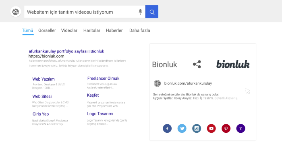Switch to the Haberler tab

pos(114,30)
